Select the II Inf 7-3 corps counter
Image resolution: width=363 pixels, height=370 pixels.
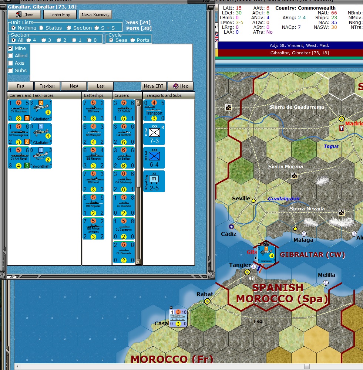tap(154, 134)
